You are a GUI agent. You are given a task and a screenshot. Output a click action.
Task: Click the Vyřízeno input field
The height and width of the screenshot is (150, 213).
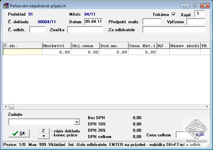pyautogui.click(x=196, y=22)
